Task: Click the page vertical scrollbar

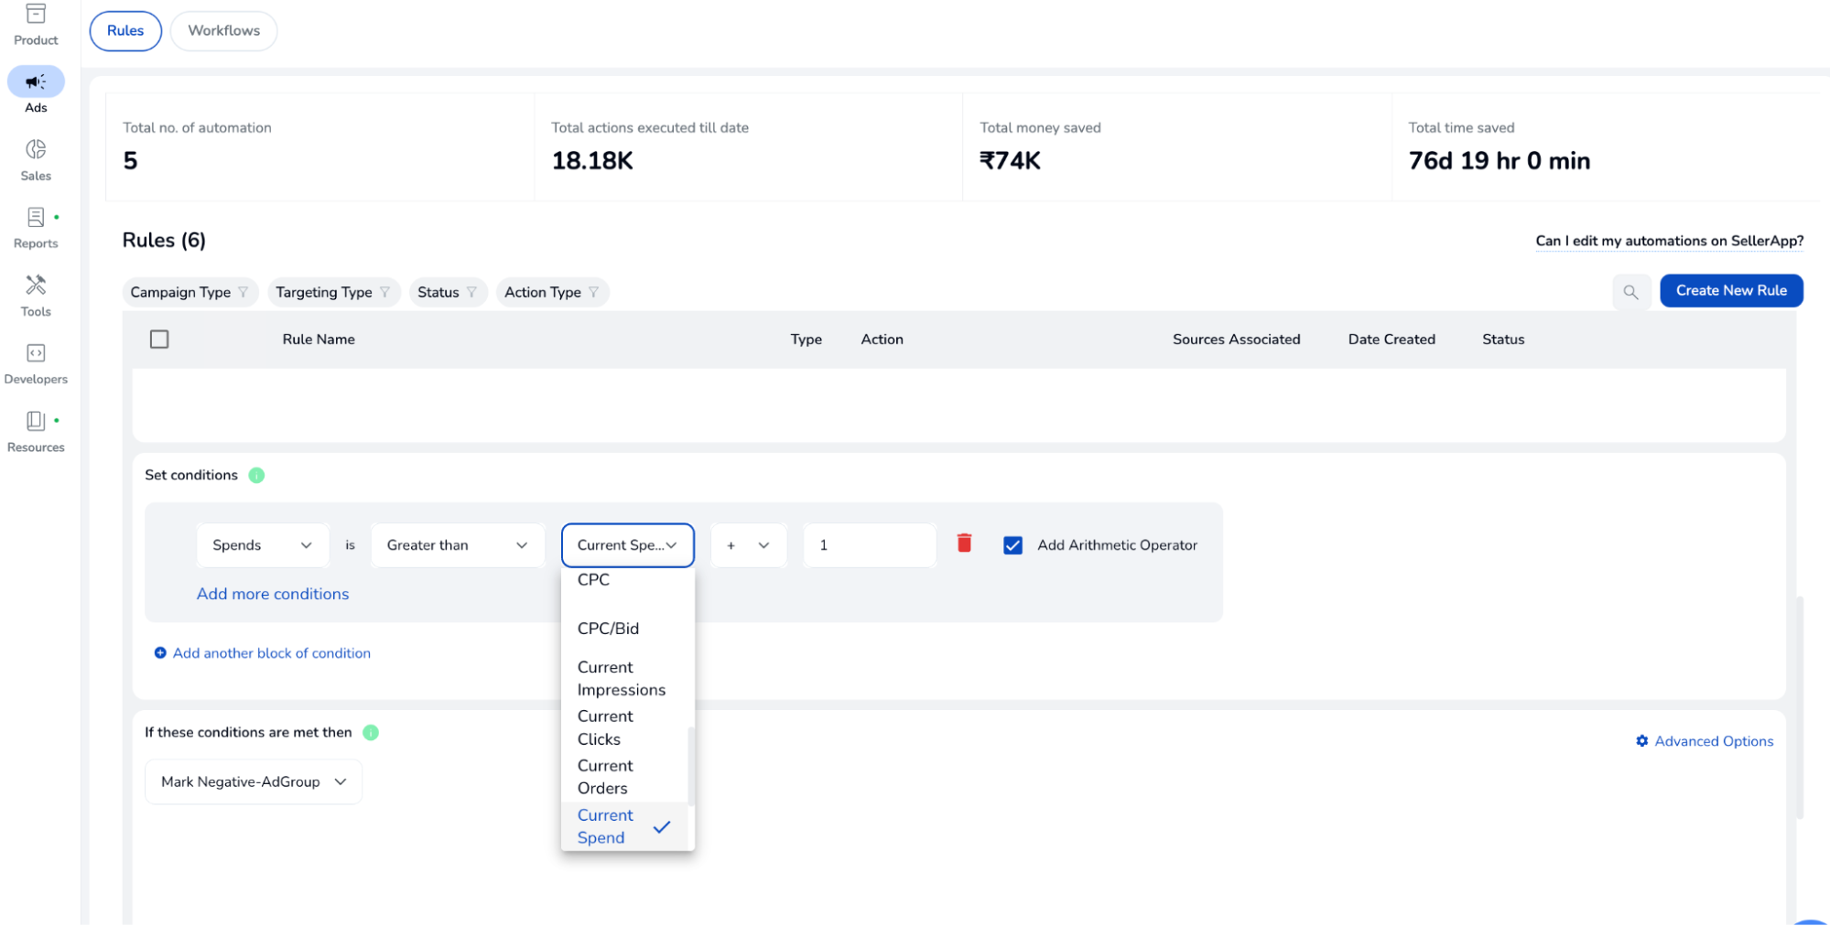Action: click(1801, 707)
